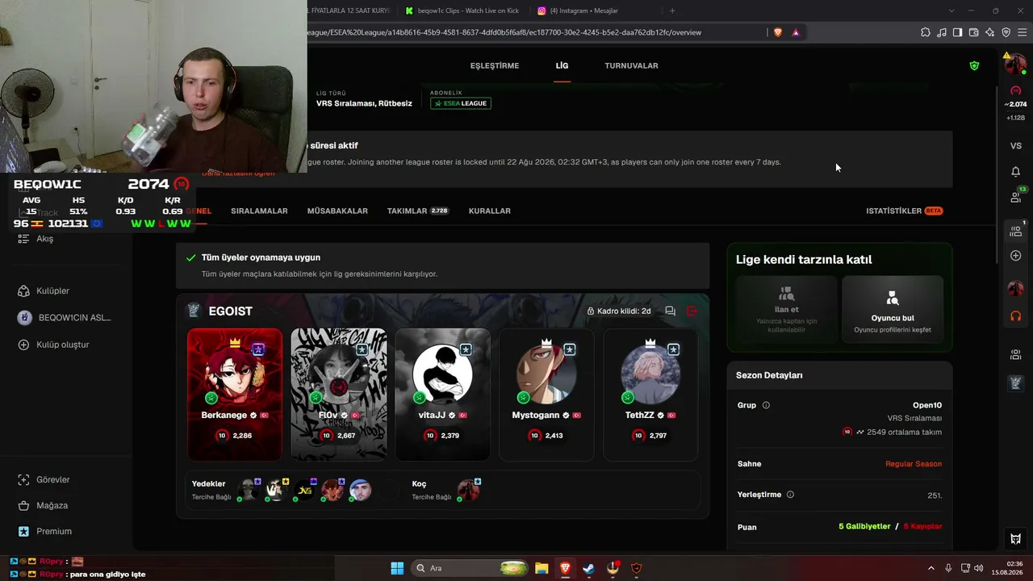Click the taskbar search box Ara

471,568
